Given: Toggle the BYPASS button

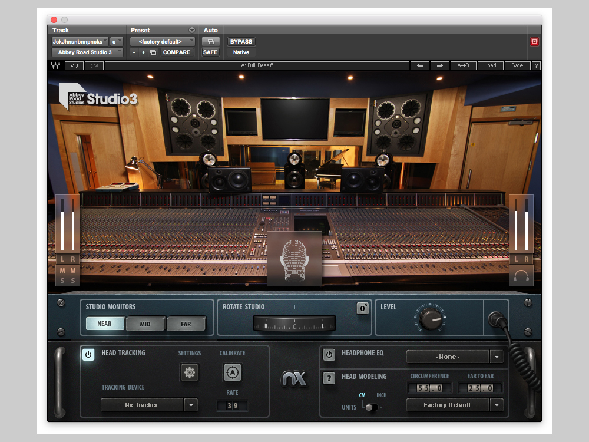Looking at the screenshot, I should pos(241,42).
